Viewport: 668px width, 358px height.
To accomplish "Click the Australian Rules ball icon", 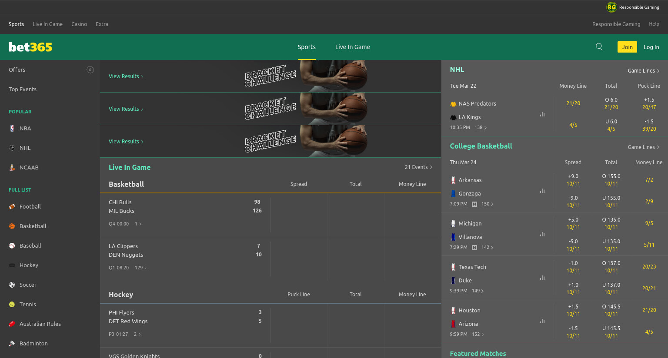I will pos(12,324).
